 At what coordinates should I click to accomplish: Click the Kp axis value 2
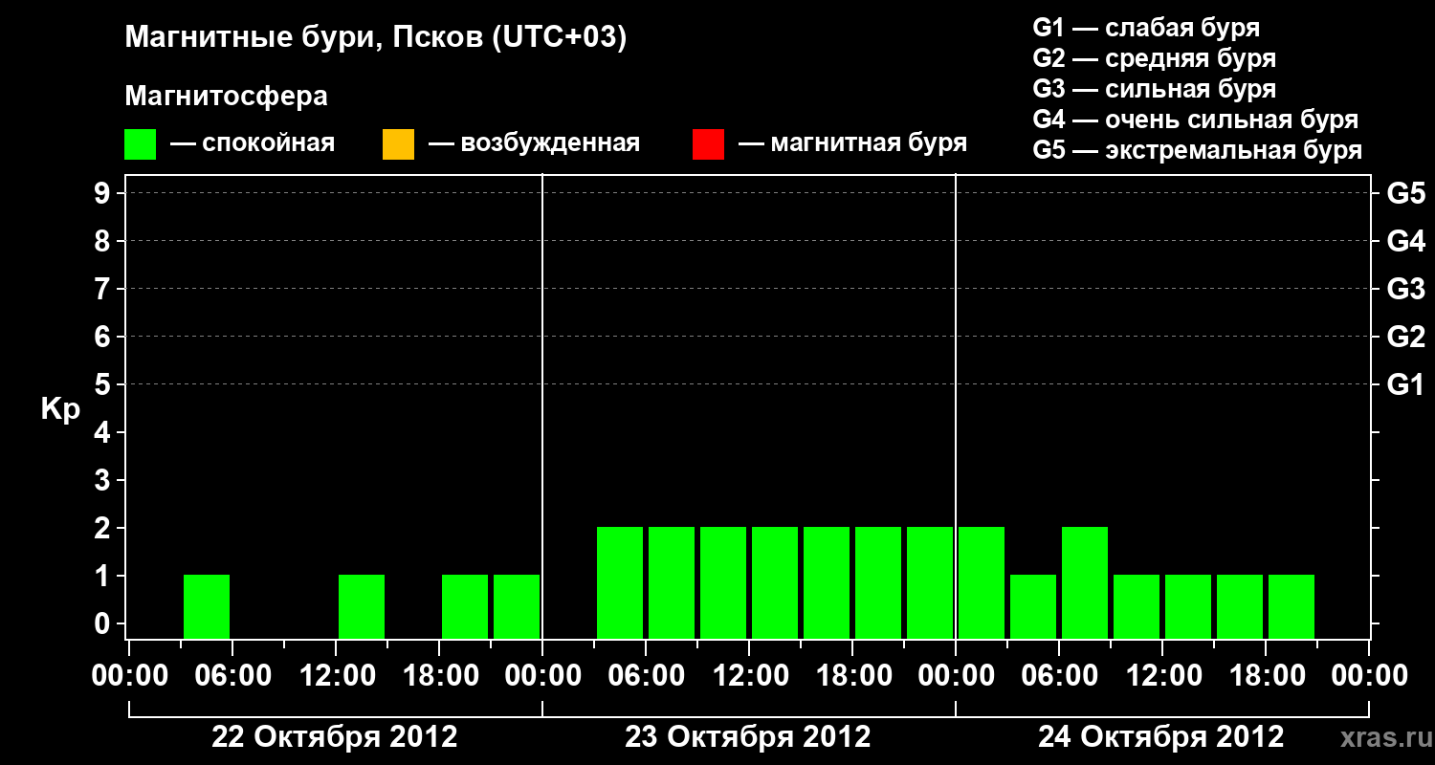(104, 528)
